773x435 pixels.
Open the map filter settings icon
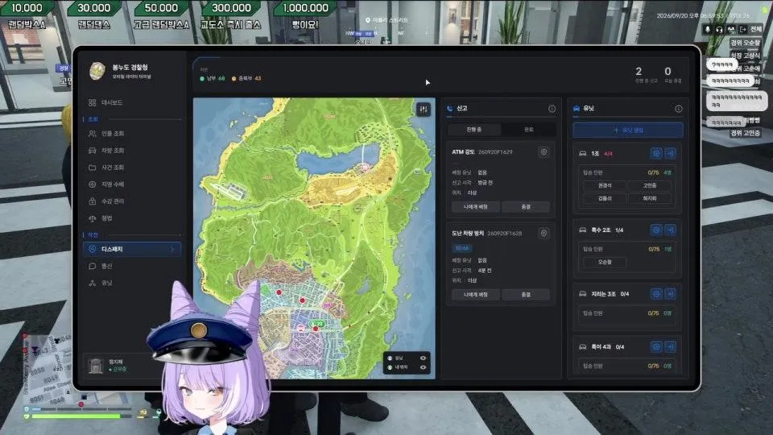423,110
